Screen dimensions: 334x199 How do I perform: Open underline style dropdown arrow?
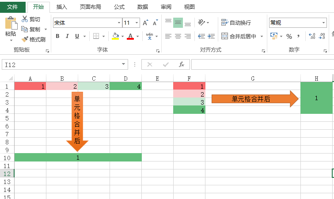84,36
